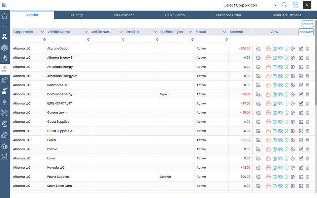This screenshot has width=317, height=198.
Task: Open the purple settings gear for Galena Lawn
Action: coord(293,113)
